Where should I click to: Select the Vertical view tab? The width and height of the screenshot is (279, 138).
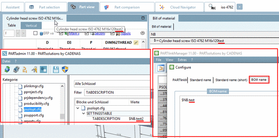[x=31, y=25]
